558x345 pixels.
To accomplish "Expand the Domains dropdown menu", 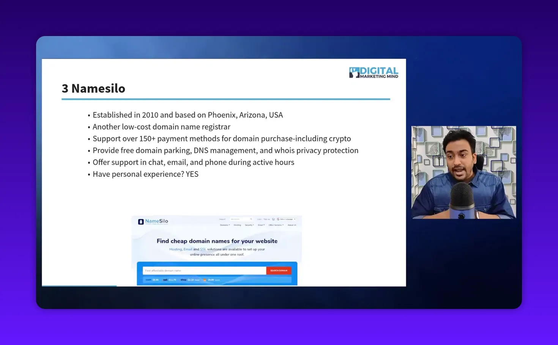I will [x=225, y=225].
